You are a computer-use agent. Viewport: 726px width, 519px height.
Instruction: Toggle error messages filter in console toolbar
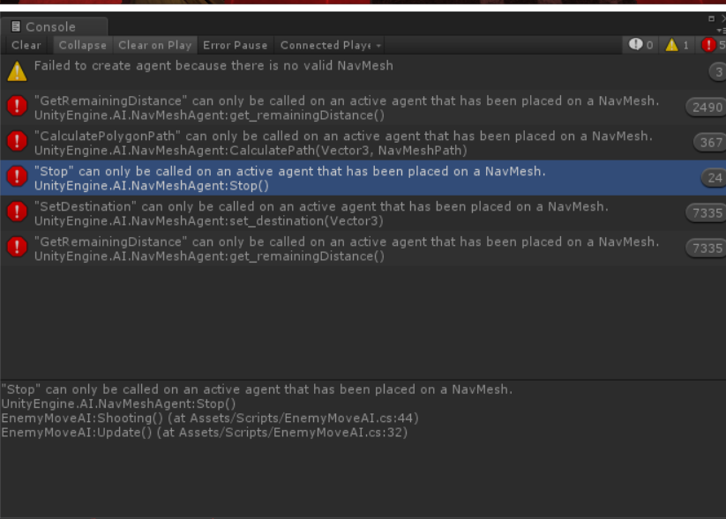tap(712, 45)
